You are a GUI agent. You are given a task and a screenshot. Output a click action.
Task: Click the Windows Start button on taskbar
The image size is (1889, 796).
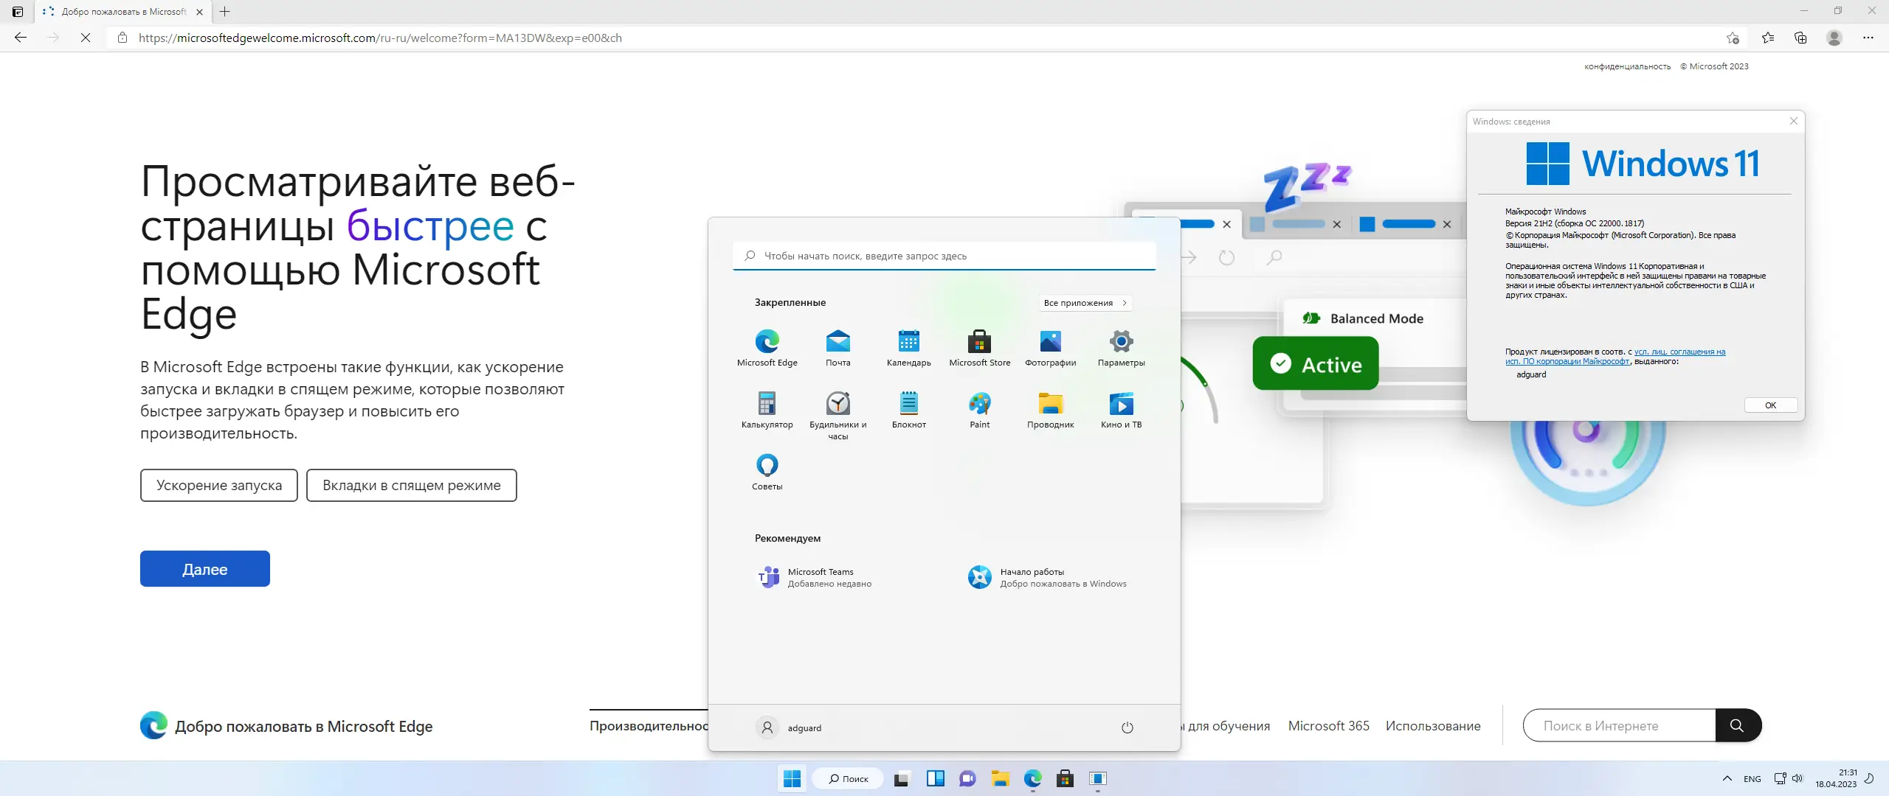tap(792, 778)
